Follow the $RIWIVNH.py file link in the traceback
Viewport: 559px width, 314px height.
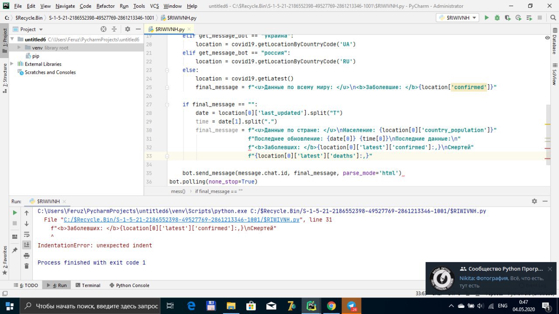click(182, 220)
